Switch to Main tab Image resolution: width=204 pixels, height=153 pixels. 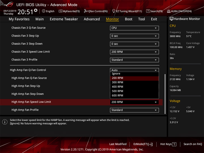coord(40,19)
